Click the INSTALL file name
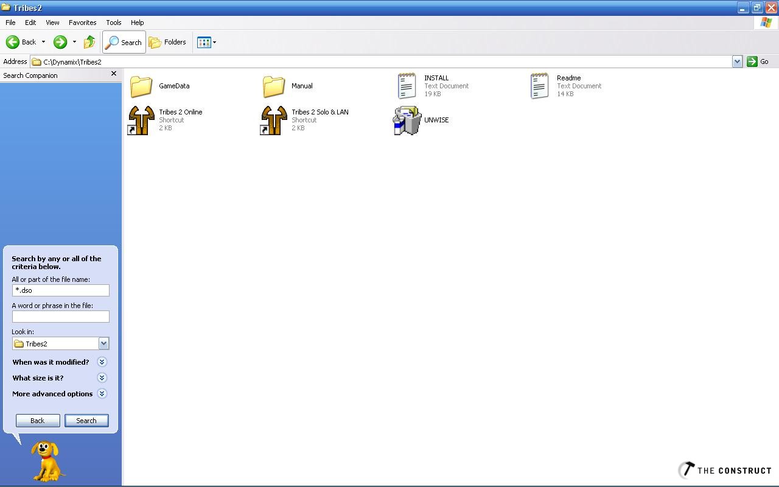Image resolution: width=779 pixels, height=487 pixels. [x=436, y=78]
